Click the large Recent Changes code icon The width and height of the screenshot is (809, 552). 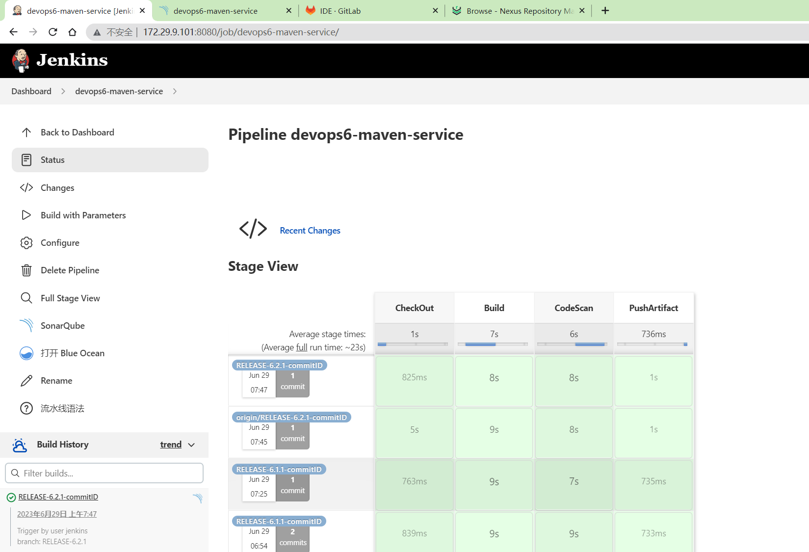tap(253, 229)
